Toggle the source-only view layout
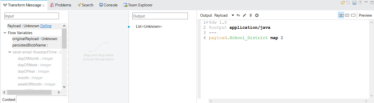This screenshot has height=103, width=374. click(353, 15)
